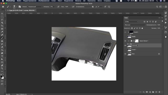
Task: Select the Paint Bucket fill tool
Action: tap(2, 50)
